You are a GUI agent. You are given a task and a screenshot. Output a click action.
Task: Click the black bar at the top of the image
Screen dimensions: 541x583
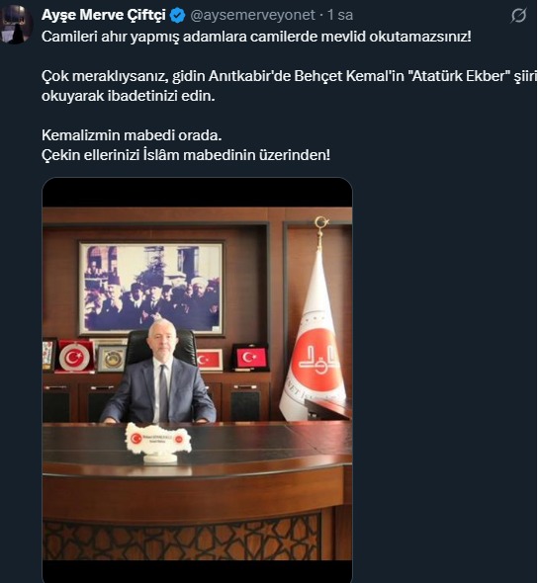coord(197,193)
